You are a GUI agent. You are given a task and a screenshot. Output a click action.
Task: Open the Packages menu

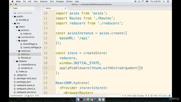(60, 1)
